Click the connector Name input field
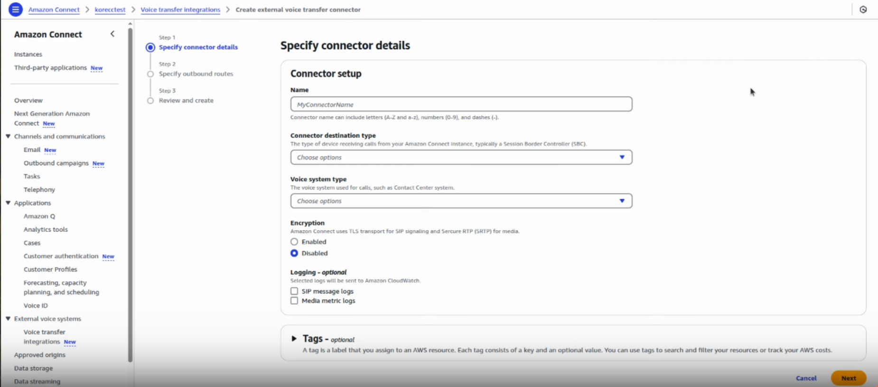 pyautogui.click(x=461, y=104)
